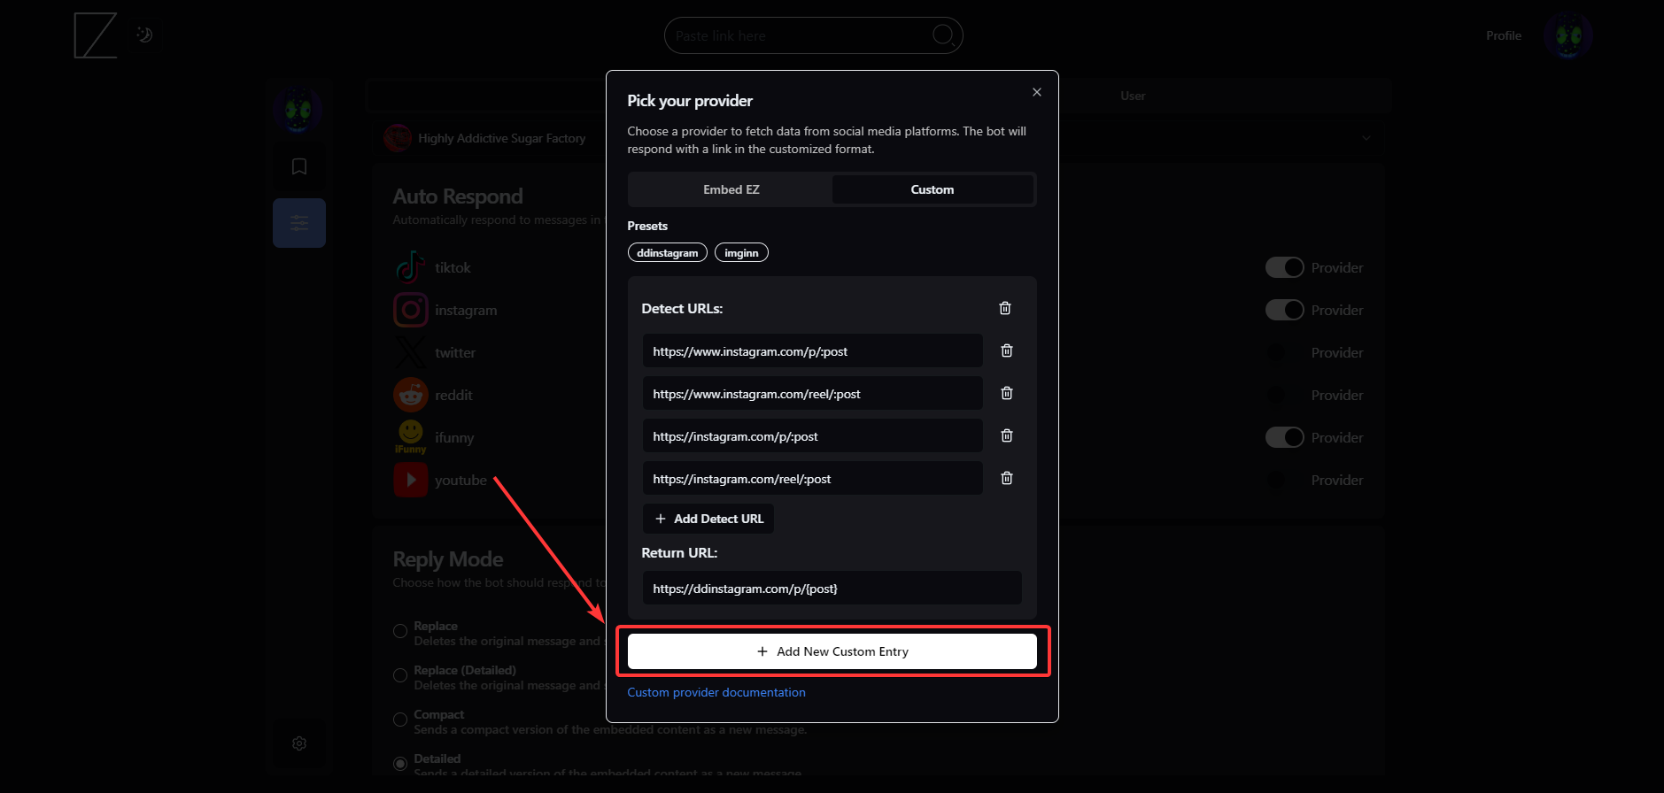
Task: Apply the ddinstagram preset
Action: pos(667,253)
